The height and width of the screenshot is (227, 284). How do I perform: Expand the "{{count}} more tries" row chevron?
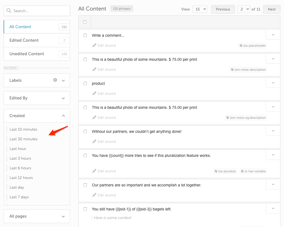click(273, 155)
